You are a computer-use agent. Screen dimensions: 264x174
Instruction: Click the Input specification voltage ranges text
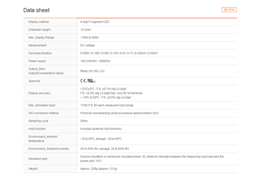pos(119,53)
